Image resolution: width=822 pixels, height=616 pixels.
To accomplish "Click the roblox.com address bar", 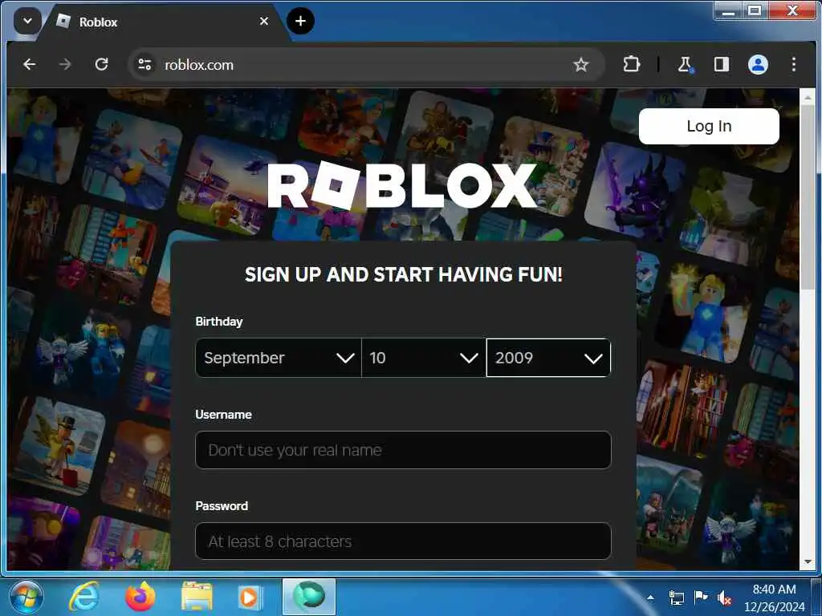I will (365, 65).
